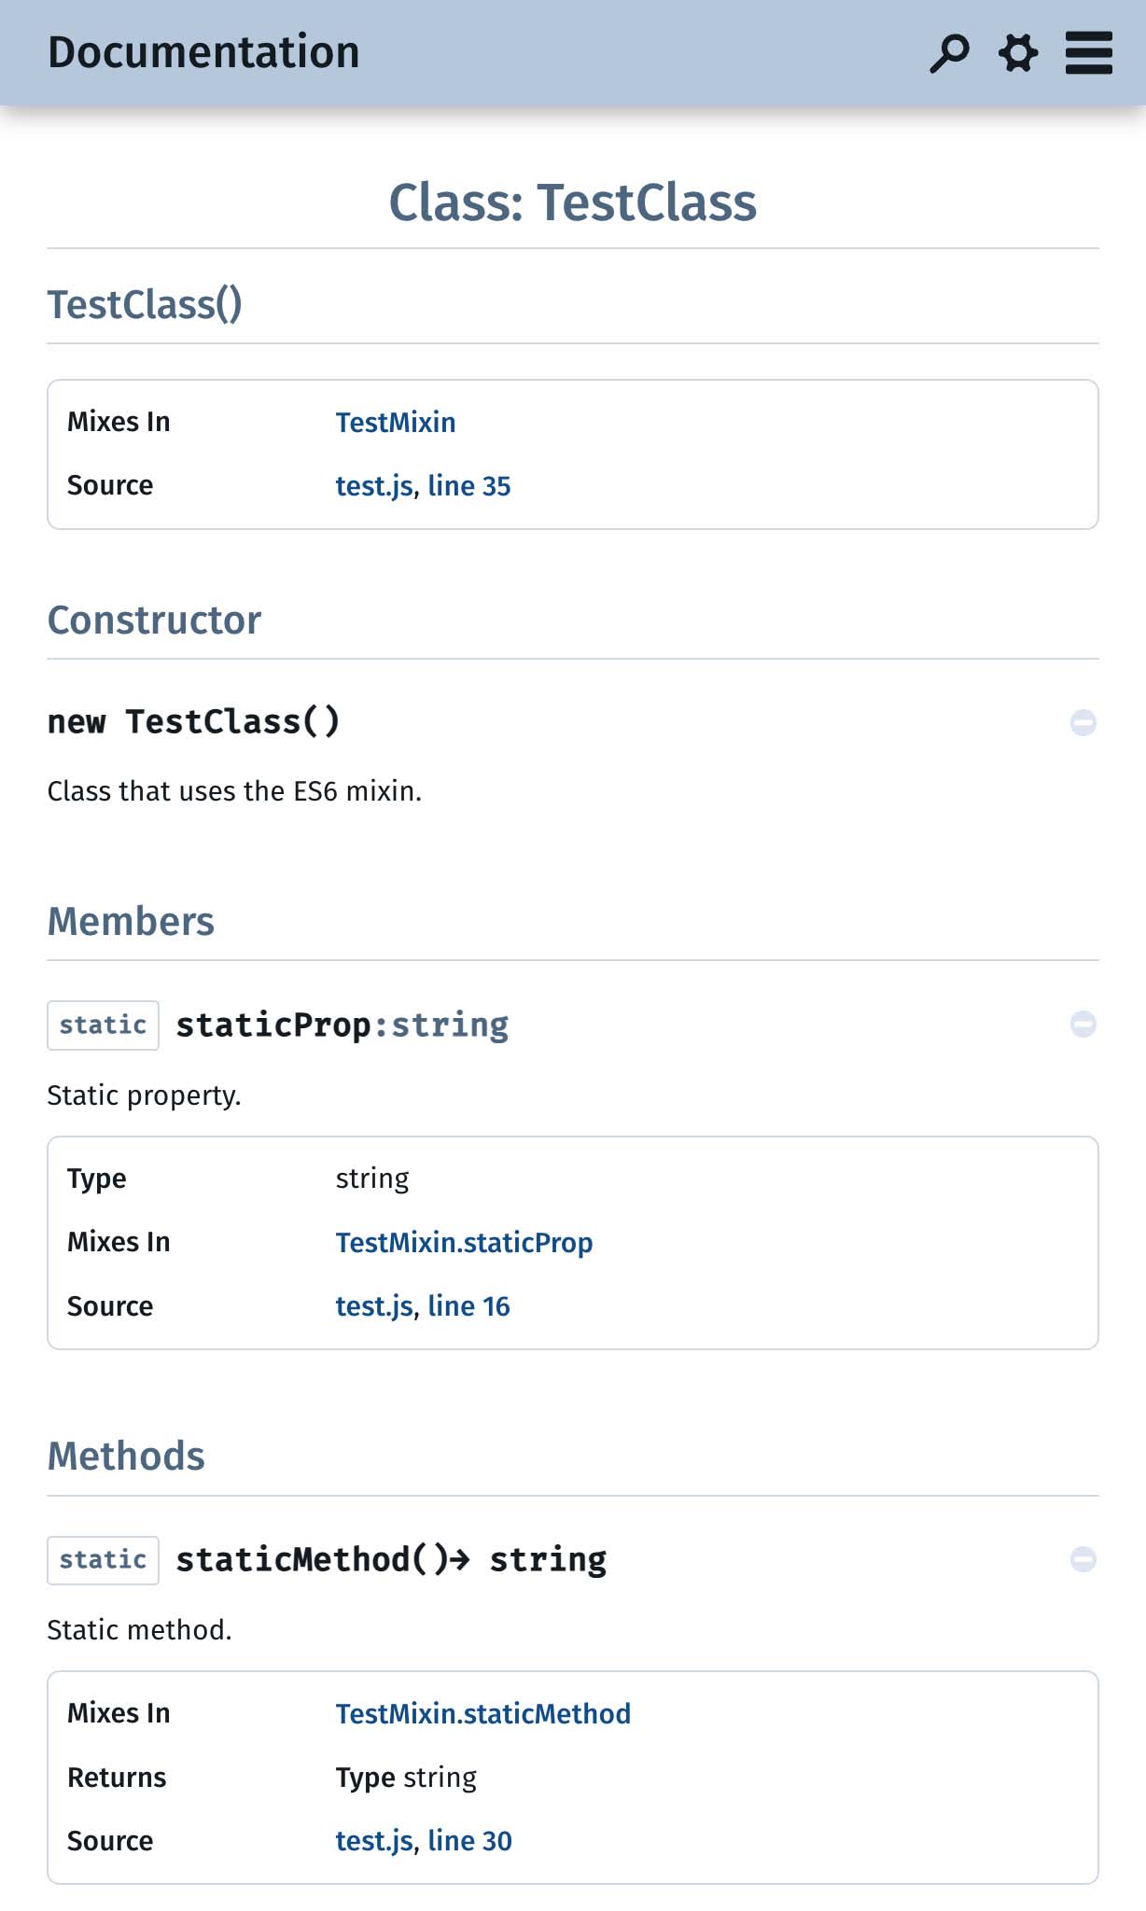Screen dimensions: 1146x1911
Task: Follow the TestMixin.staticProp link
Action: point(464,1243)
